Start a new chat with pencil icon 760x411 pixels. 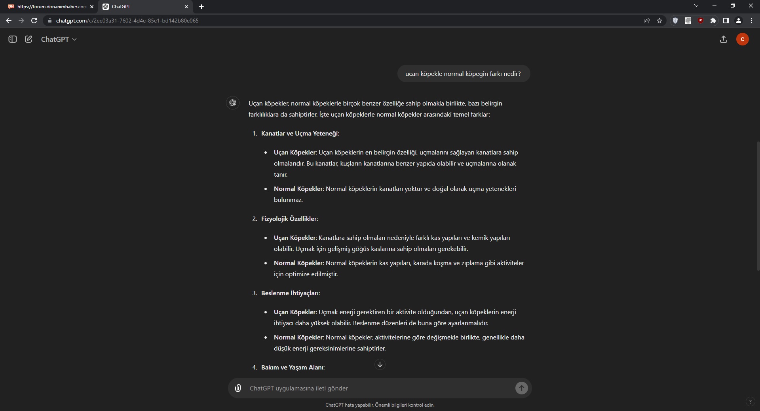[28, 39]
